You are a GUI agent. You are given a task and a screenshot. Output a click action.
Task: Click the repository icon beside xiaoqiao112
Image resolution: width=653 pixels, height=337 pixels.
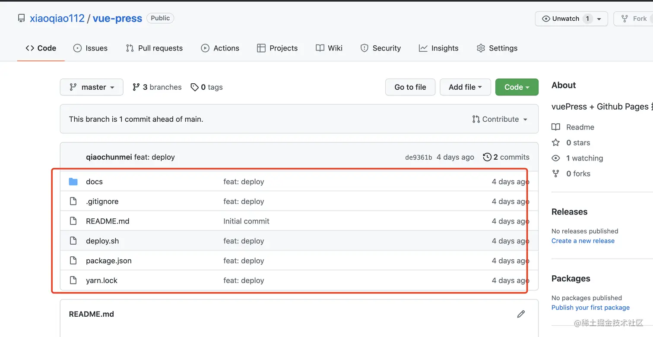point(21,19)
